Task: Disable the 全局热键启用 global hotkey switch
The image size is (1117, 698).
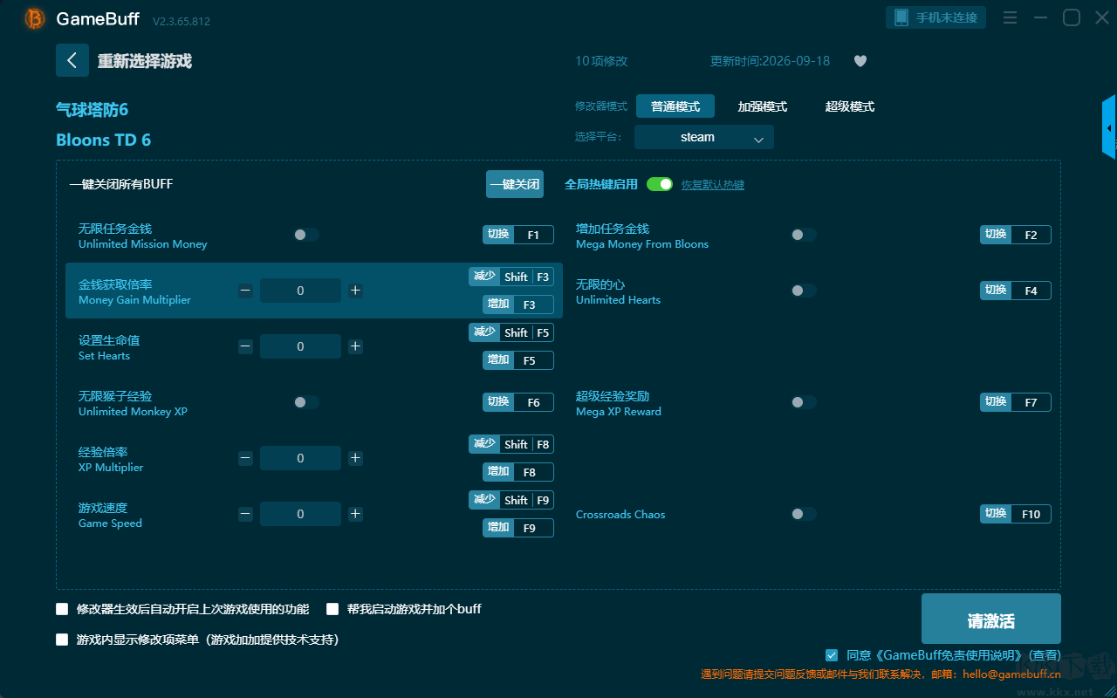Action: (660, 184)
